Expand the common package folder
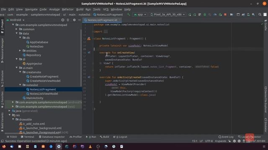268x150 pixels. [17, 29]
